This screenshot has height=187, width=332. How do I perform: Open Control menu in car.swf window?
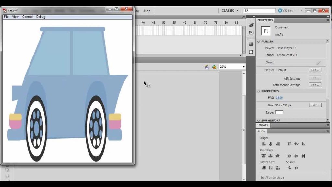28,17
